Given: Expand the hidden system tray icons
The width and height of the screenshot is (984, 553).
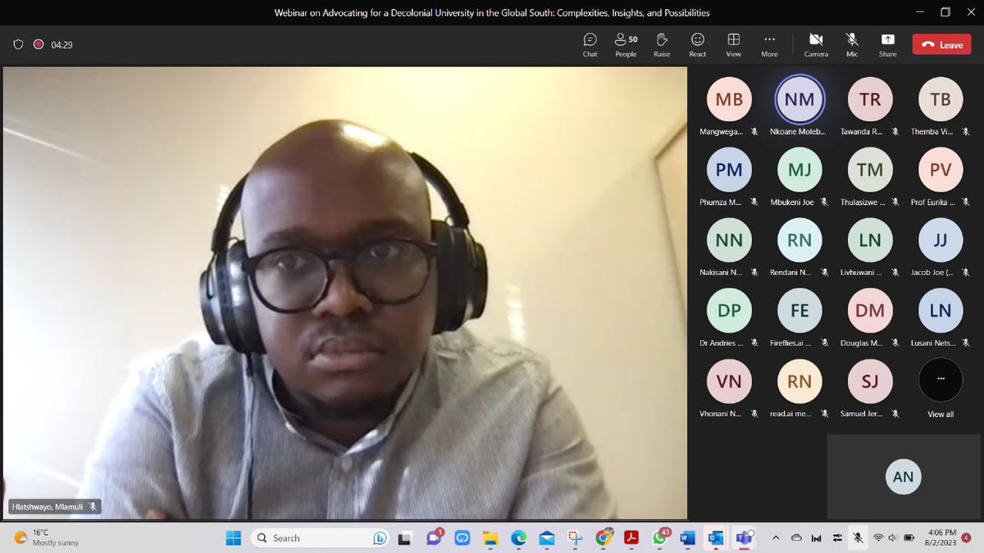Looking at the screenshot, I should click(776, 537).
